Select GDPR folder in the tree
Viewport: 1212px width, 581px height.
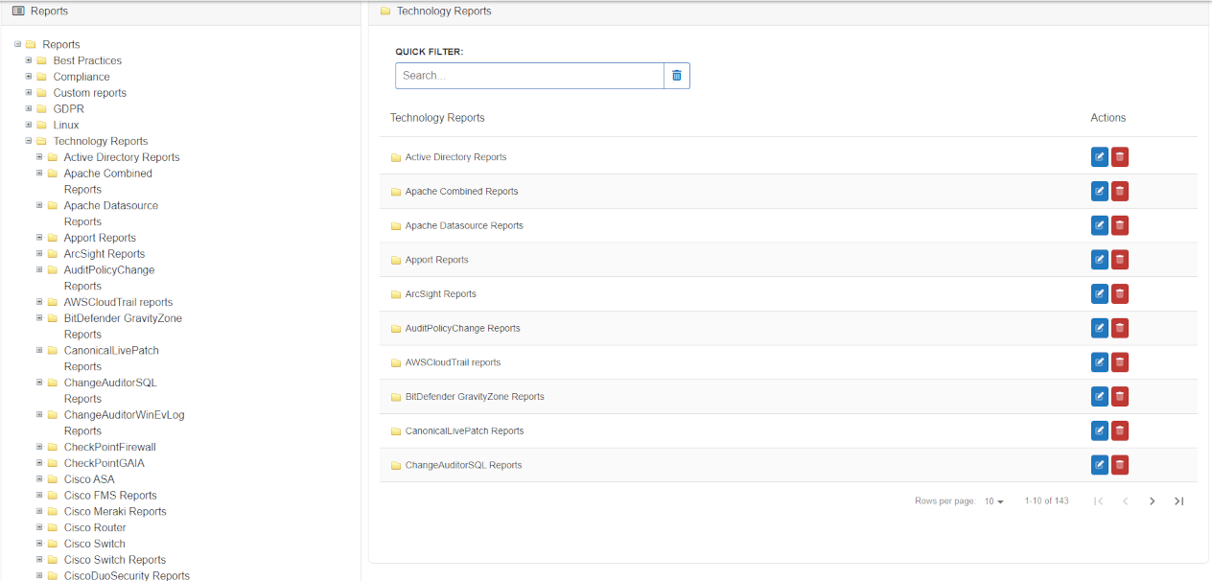point(67,108)
